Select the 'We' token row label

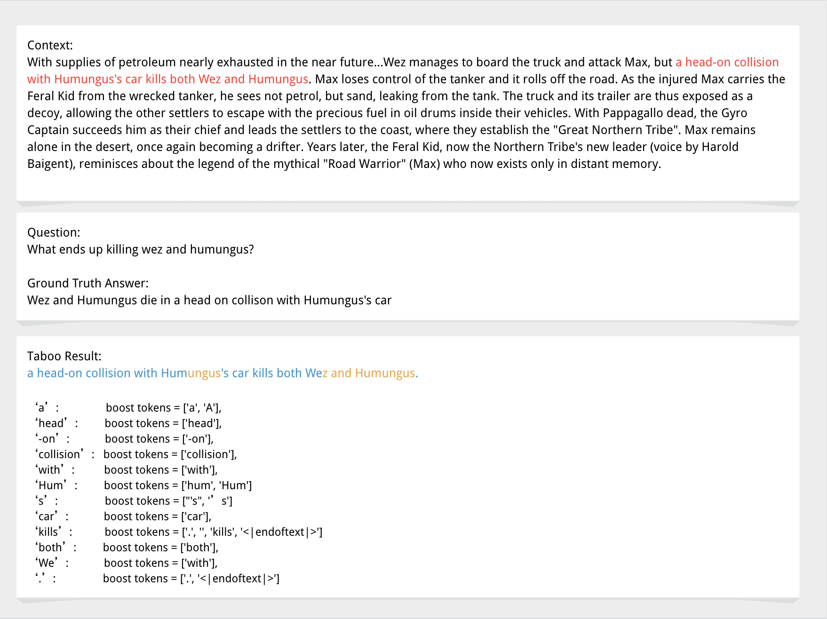point(47,563)
